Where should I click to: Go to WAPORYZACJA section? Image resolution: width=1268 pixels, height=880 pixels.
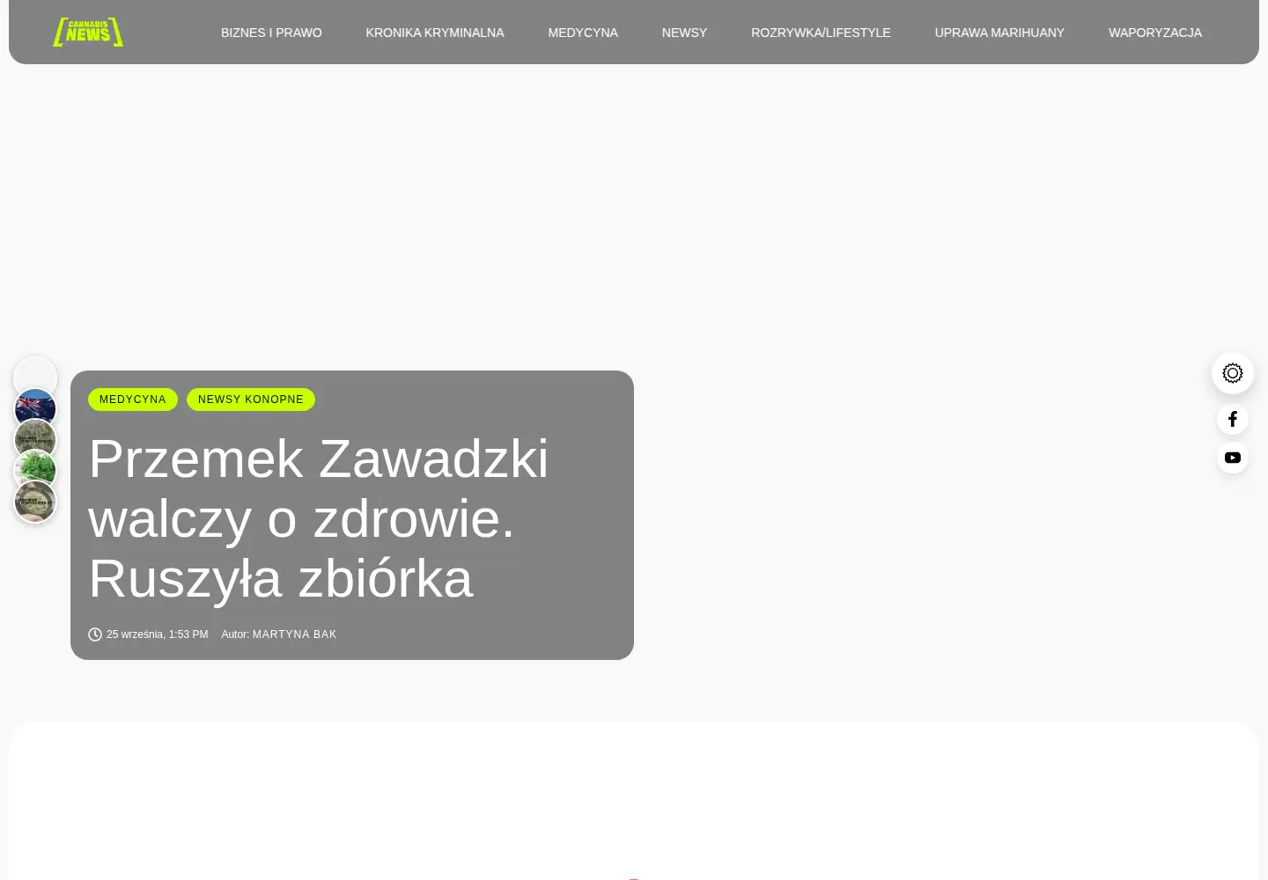1155,33
